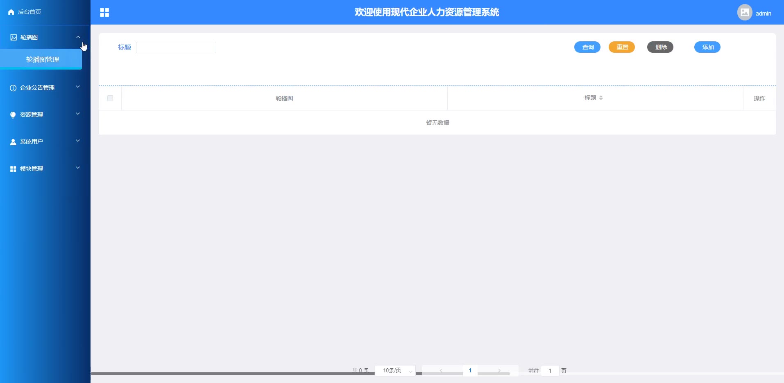Tick the select-all checkbox in table header

110,98
